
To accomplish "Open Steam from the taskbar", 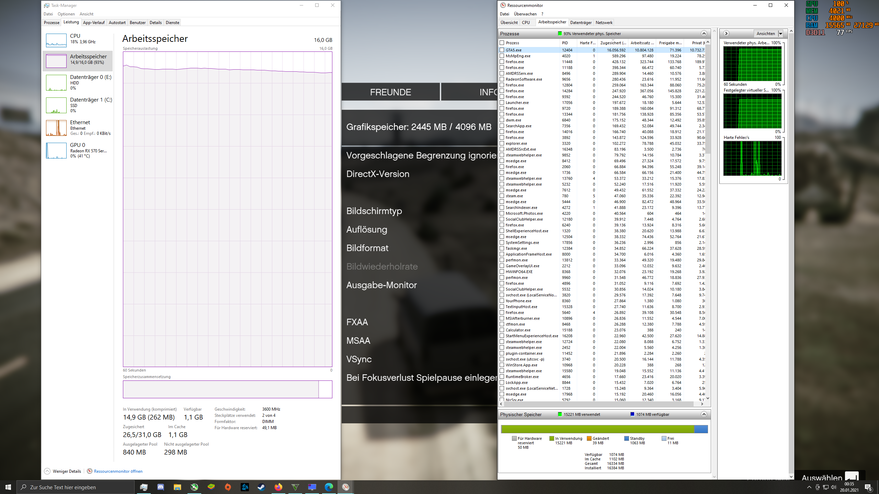I will click(261, 487).
